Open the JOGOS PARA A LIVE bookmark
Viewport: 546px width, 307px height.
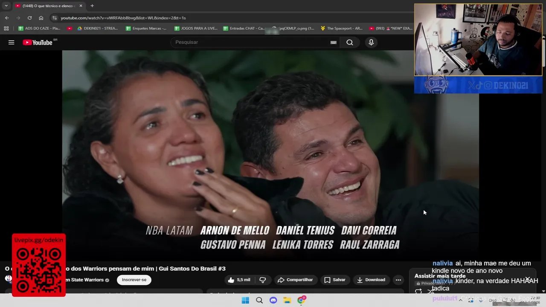(x=196, y=29)
